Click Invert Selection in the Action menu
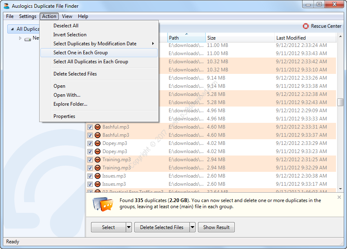The width and height of the screenshot is (347, 249). click(70, 35)
